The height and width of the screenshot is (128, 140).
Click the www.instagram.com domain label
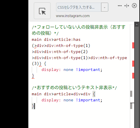73,16
